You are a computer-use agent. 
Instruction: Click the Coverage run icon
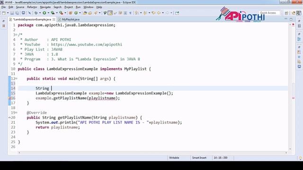click(x=53, y=13)
